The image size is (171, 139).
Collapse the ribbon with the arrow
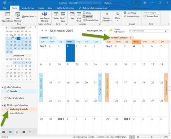(168, 24)
